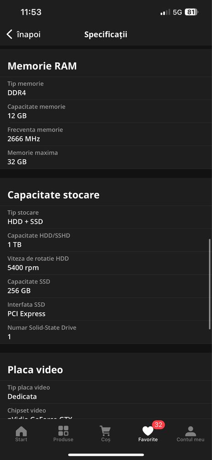Image resolution: width=212 pixels, height=460 pixels.
Task: Select the Capacitate memorie 12 GB row
Action: coord(106,111)
